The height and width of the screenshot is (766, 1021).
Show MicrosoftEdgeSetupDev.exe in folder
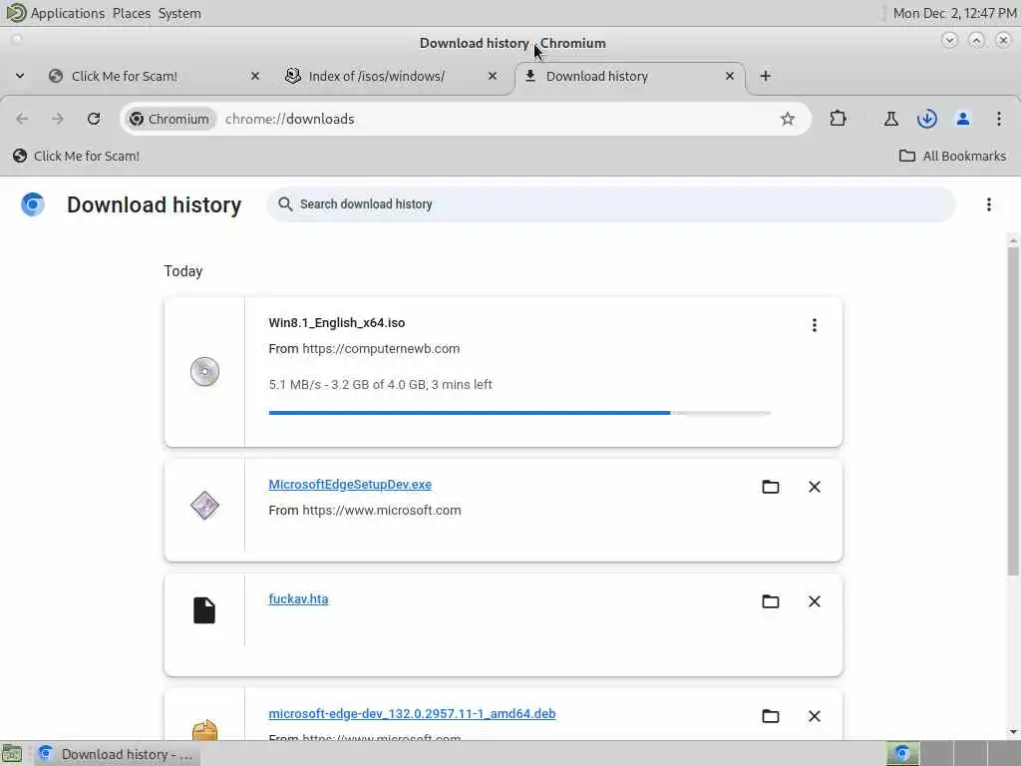coord(771,487)
